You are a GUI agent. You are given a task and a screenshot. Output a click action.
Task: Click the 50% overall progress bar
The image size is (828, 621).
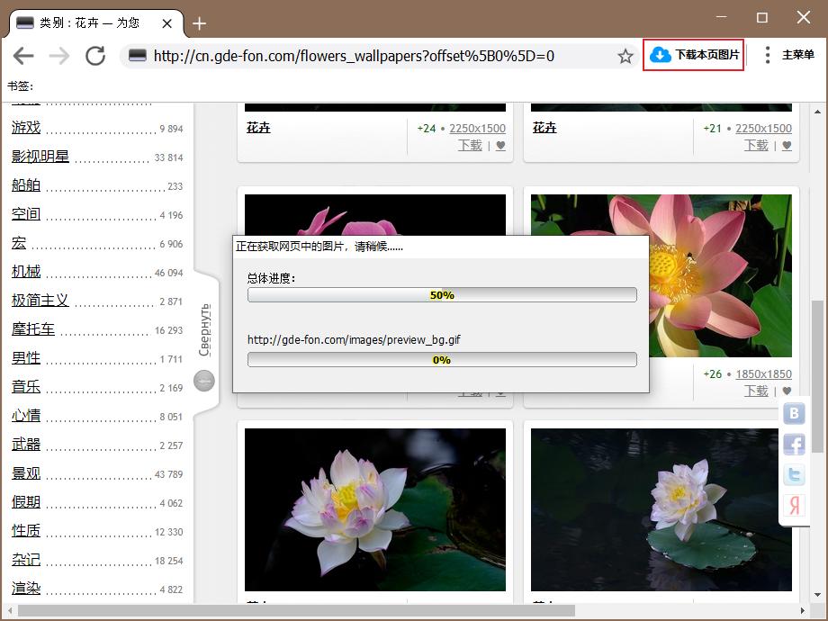click(441, 294)
